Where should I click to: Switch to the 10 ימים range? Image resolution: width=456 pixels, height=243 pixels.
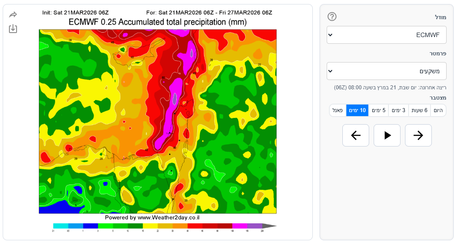(x=357, y=110)
